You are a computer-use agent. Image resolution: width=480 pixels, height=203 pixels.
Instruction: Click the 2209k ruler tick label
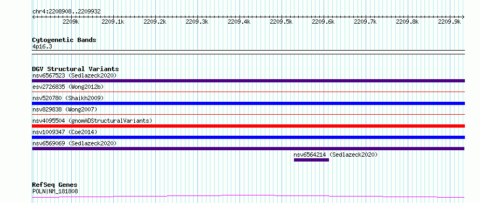71,22
